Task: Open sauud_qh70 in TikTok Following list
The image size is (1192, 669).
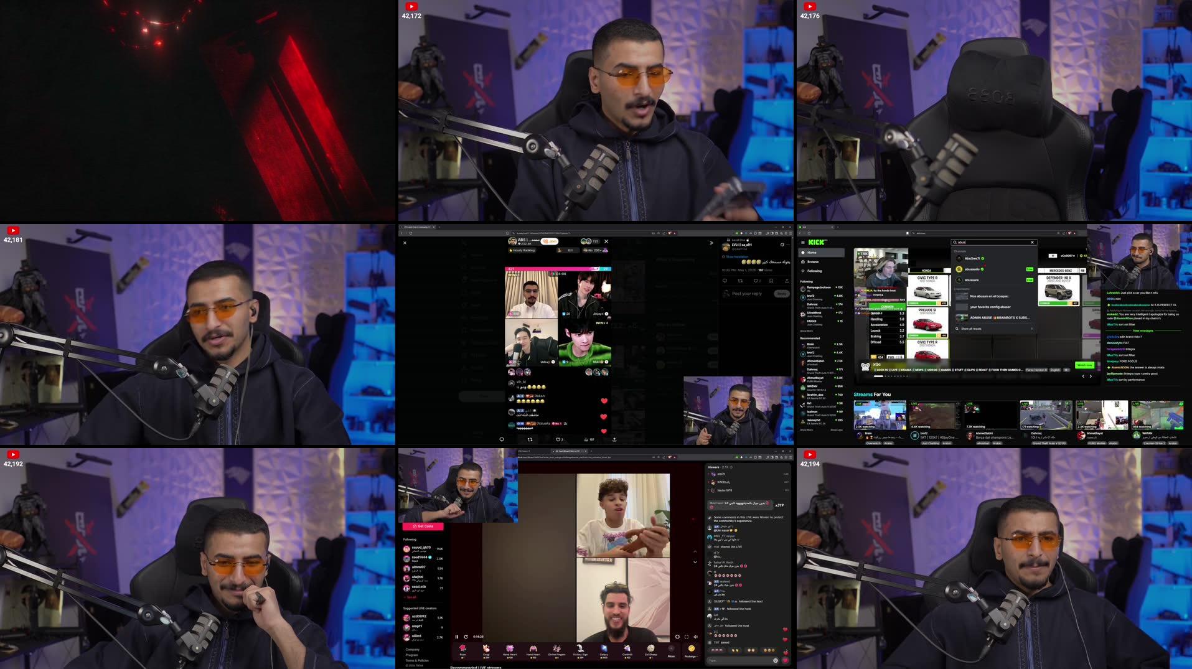Action: click(423, 549)
